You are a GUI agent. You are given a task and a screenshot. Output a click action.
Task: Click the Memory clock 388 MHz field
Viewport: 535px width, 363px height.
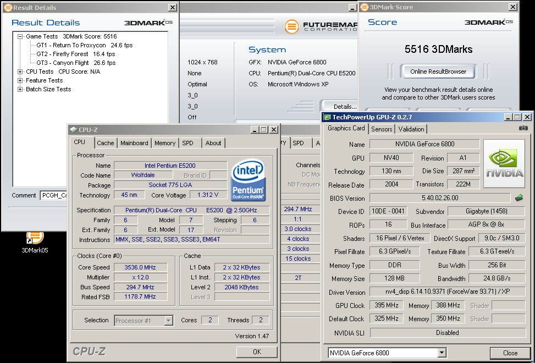pos(448,305)
